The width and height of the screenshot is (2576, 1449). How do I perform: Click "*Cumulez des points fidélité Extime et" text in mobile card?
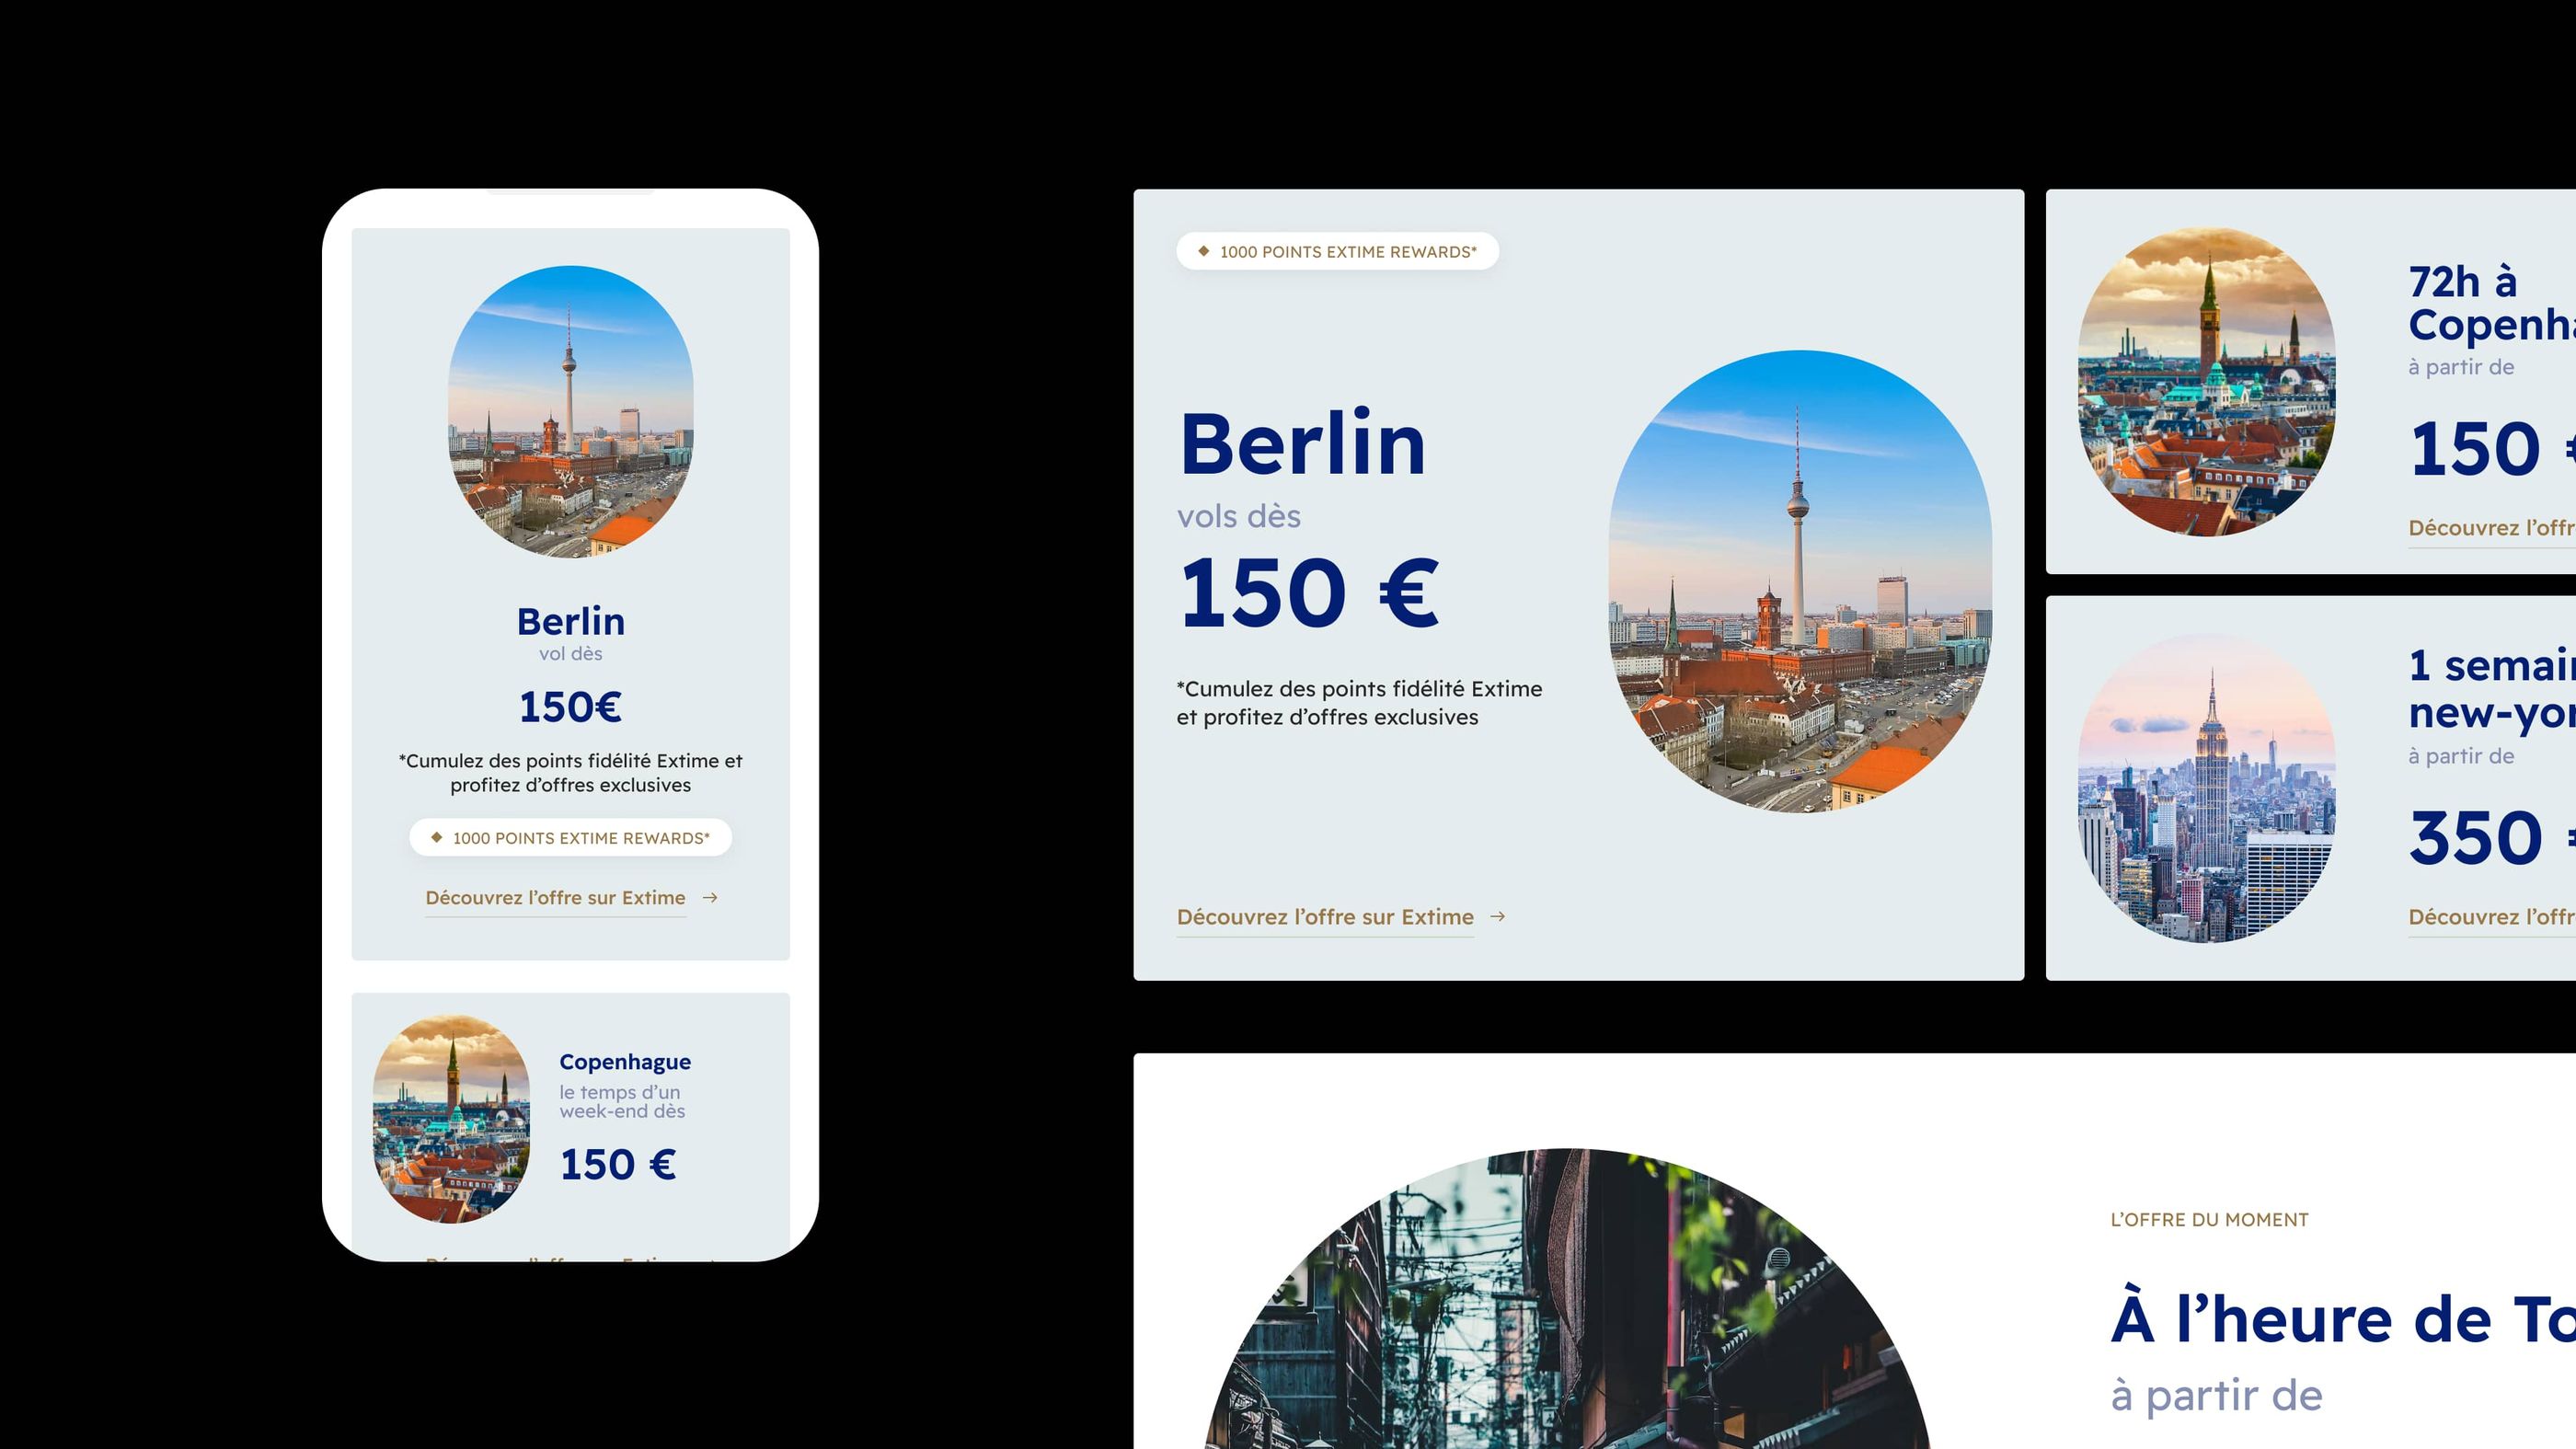[x=571, y=761]
